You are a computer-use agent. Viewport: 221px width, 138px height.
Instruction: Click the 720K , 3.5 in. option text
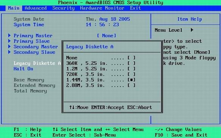(x=86, y=74)
